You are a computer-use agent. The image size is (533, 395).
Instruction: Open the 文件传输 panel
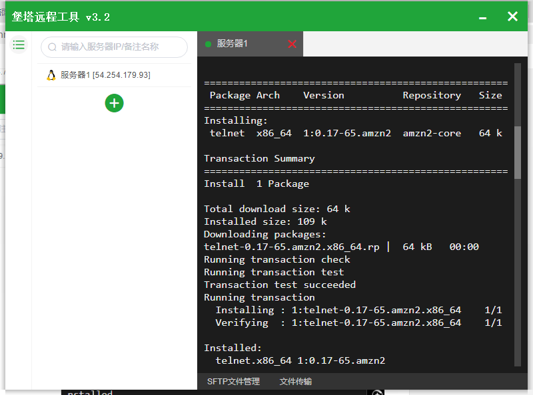(x=295, y=382)
